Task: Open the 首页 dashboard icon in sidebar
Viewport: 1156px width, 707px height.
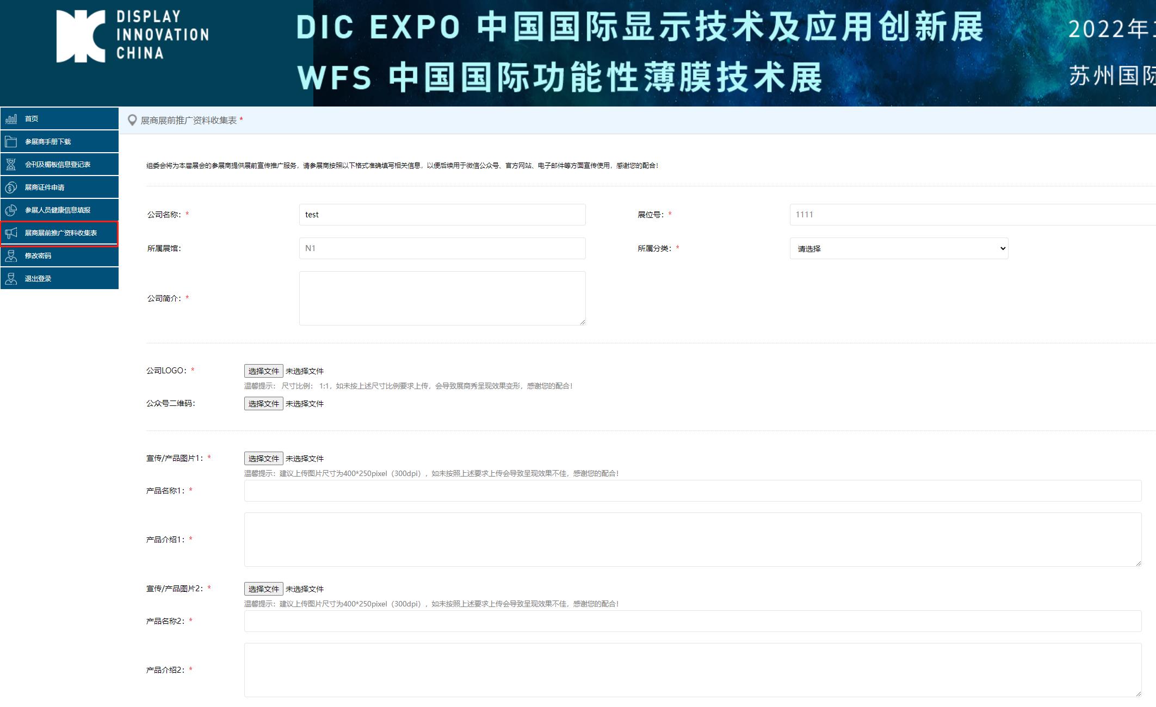Action: point(11,118)
